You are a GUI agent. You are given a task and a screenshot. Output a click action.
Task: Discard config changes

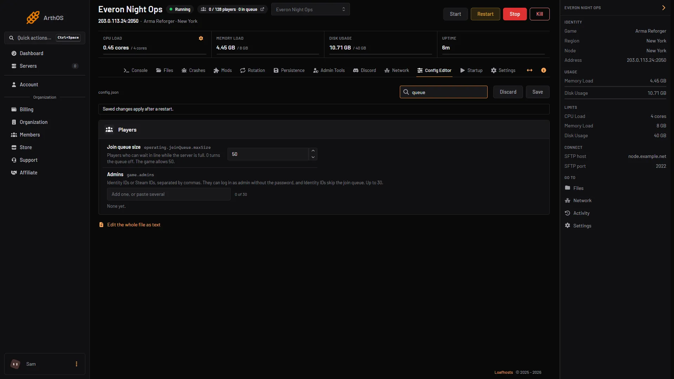[x=508, y=92]
